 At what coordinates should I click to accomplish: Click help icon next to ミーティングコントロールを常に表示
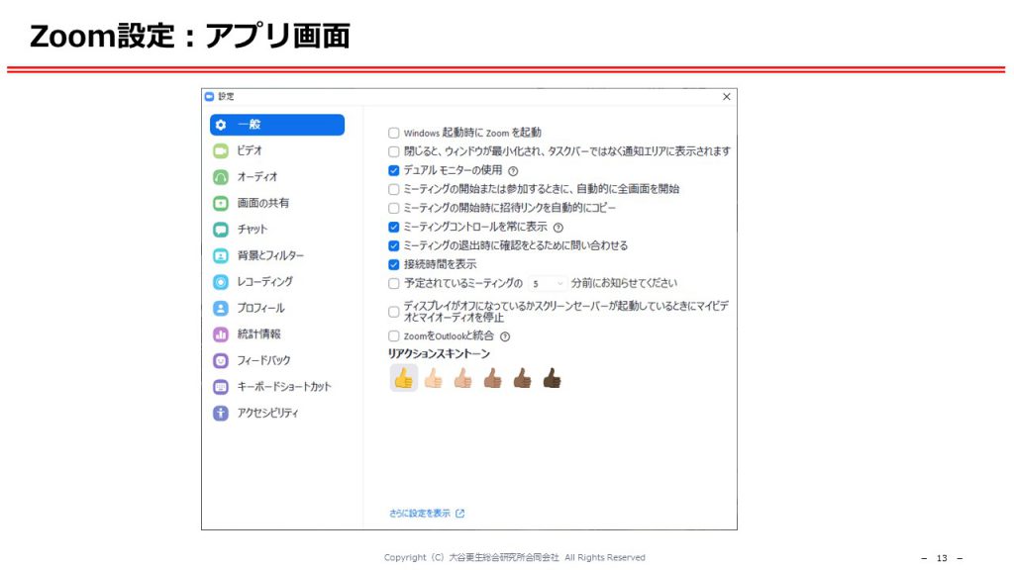(x=558, y=228)
